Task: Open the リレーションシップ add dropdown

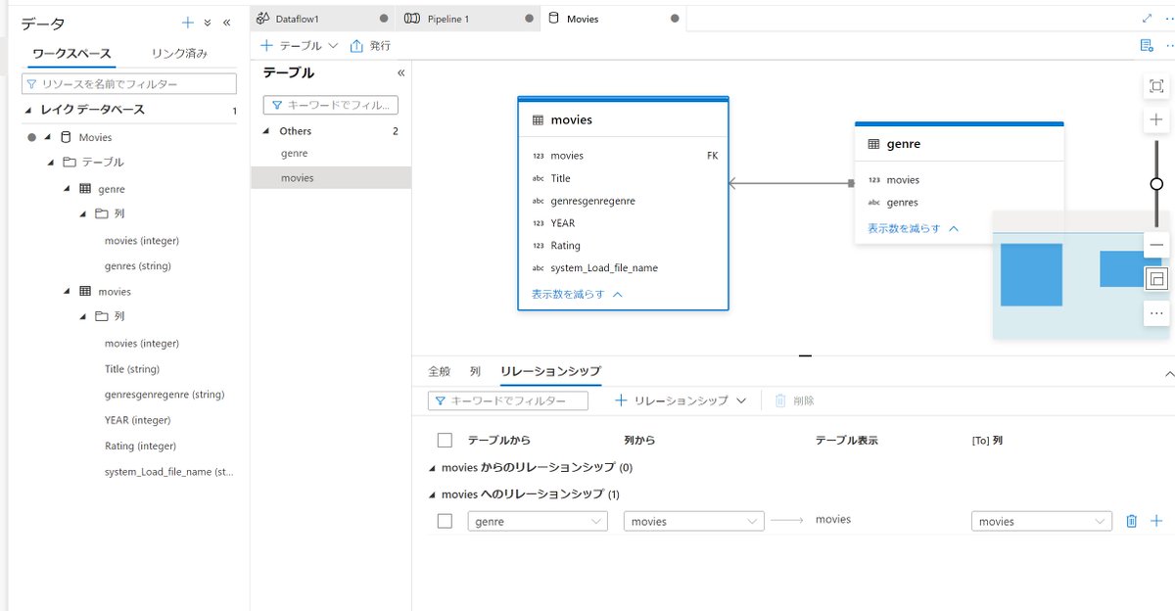Action: pos(741,400)
